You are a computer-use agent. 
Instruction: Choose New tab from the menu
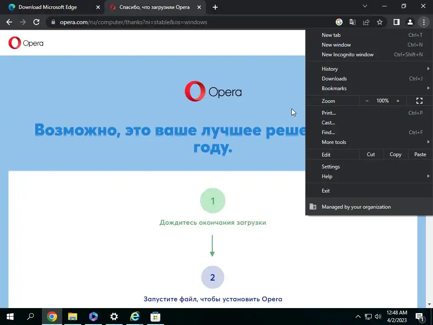click(369, 35)
